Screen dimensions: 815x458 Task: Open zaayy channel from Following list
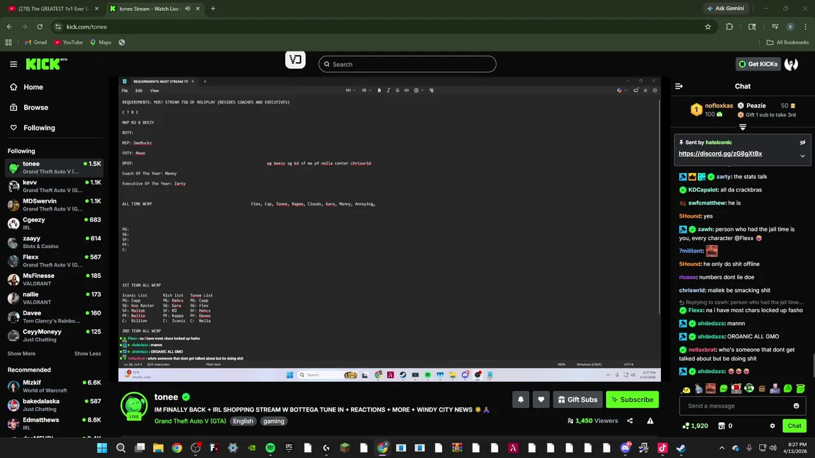click(54, 242)
